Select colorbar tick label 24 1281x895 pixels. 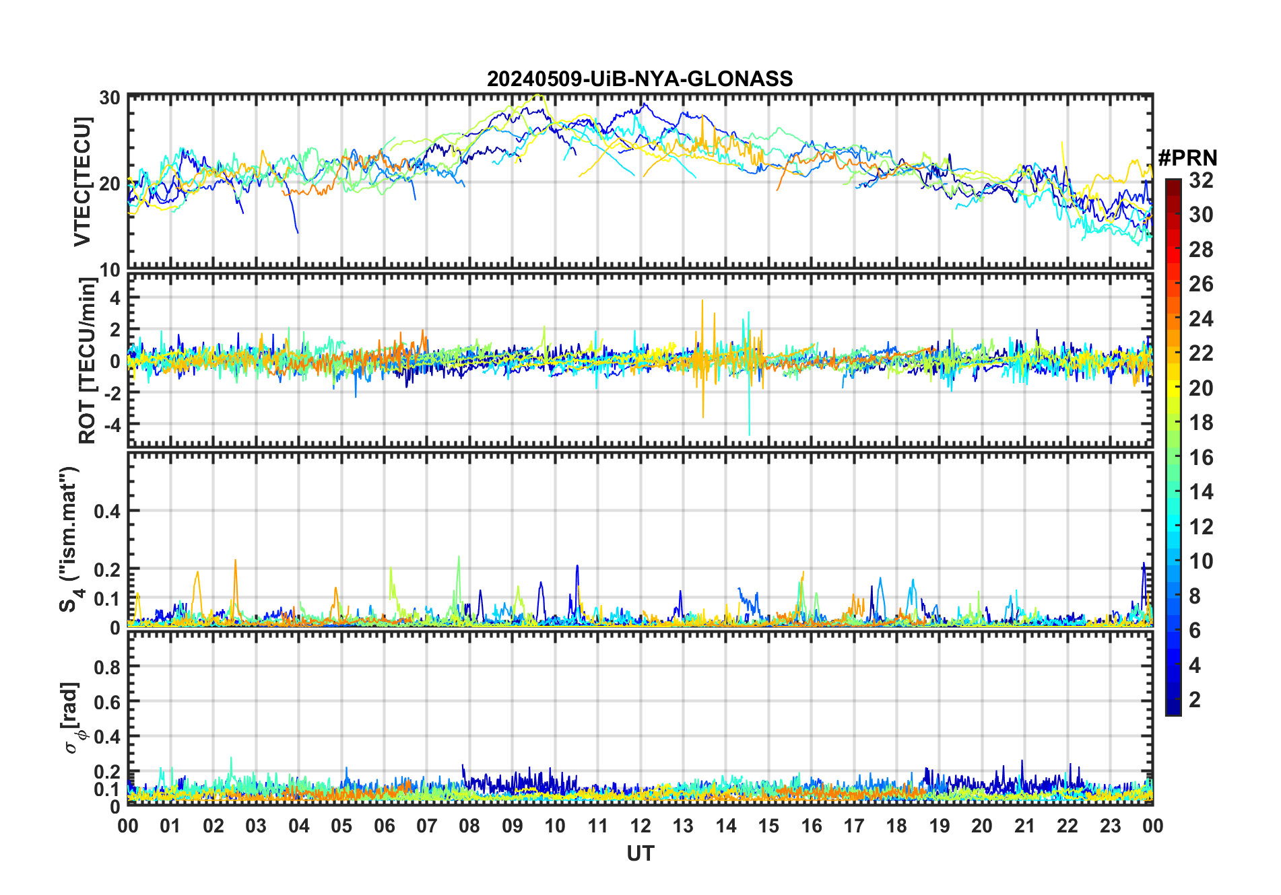click(1201, 318)
